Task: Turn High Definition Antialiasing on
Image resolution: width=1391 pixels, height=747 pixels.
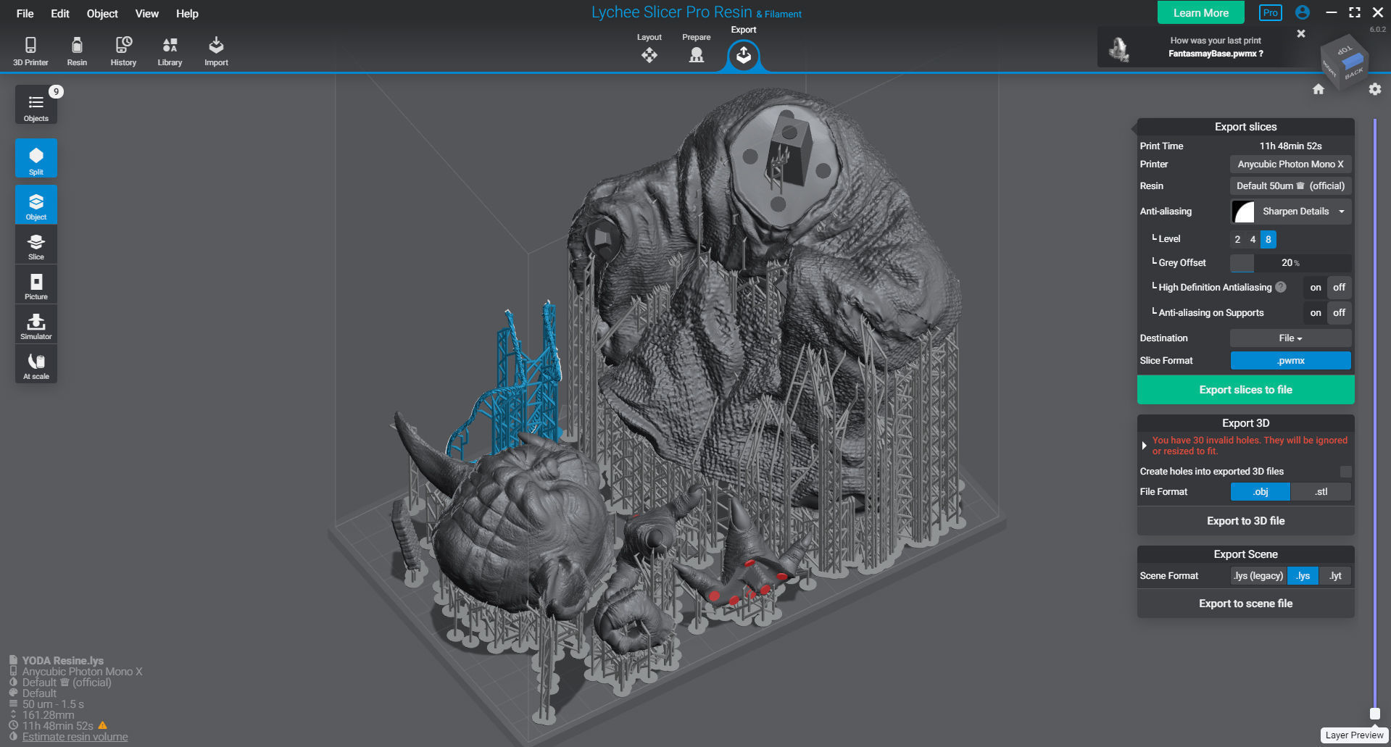Action: pos(1316,288)
